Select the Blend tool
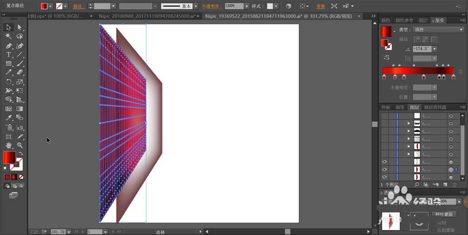This screenshot has height=235, width=468. tap(20, 118)
